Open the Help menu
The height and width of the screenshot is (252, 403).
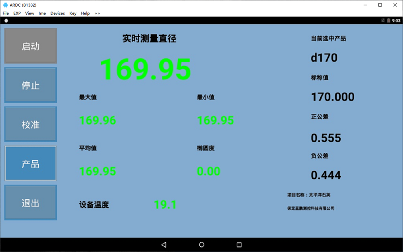(x=85, y=13)
